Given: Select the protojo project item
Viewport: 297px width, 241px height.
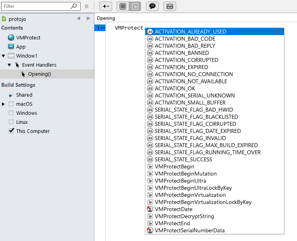Looking at the screenshot, I should tap(17, 19).
